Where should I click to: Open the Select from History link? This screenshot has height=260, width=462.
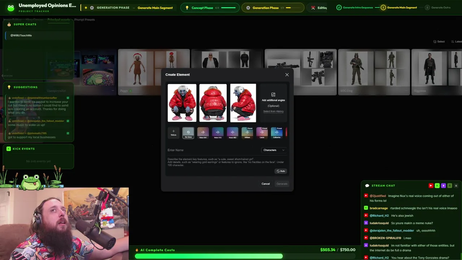pos(273,111)
